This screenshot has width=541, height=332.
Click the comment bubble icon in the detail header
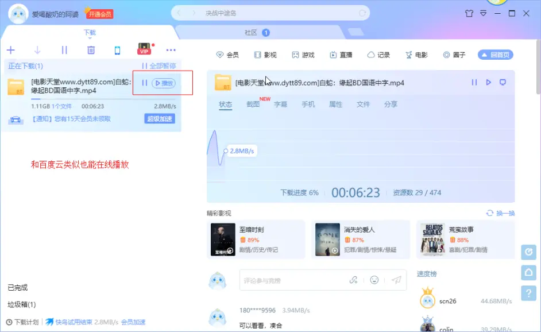503,82
